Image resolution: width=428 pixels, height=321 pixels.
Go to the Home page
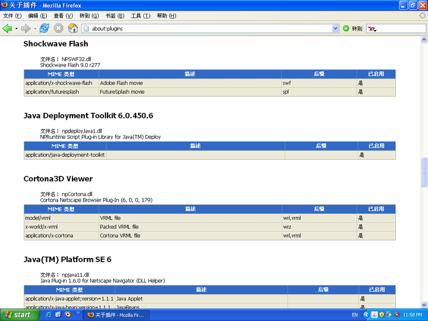point(73,28)
